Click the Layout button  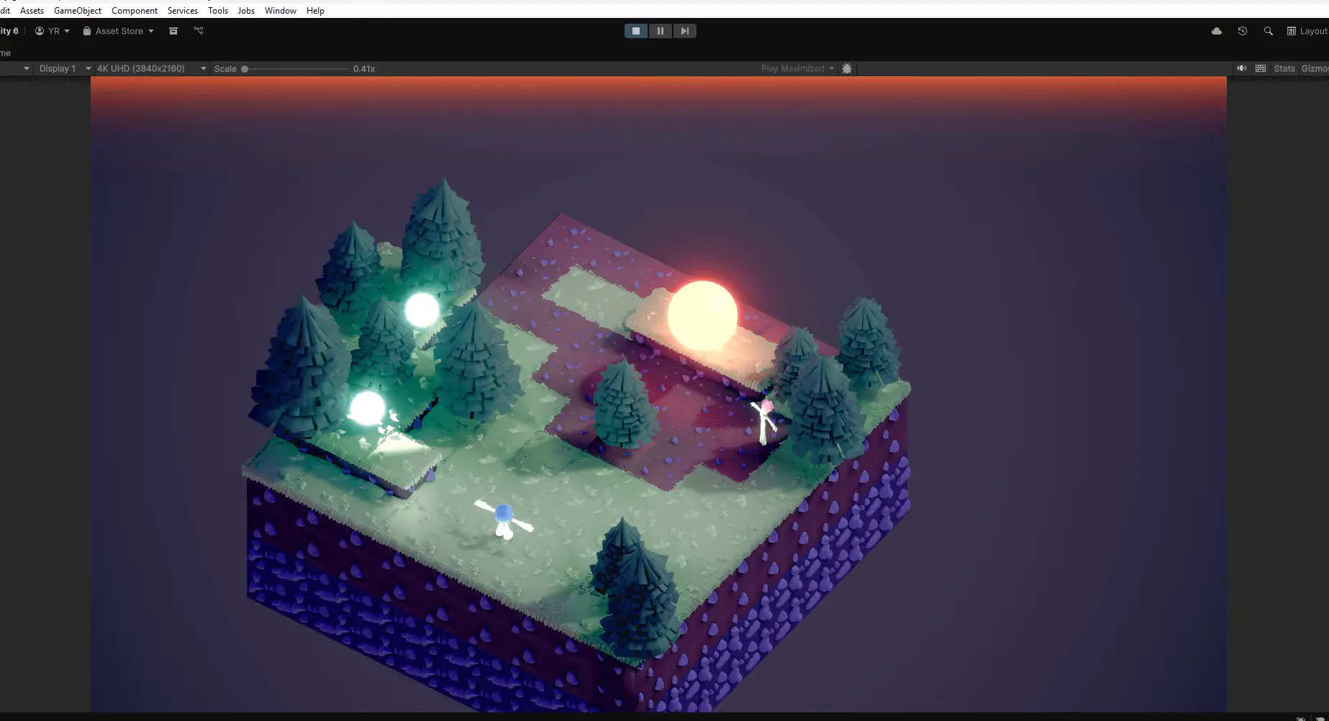pos(1307,31)
